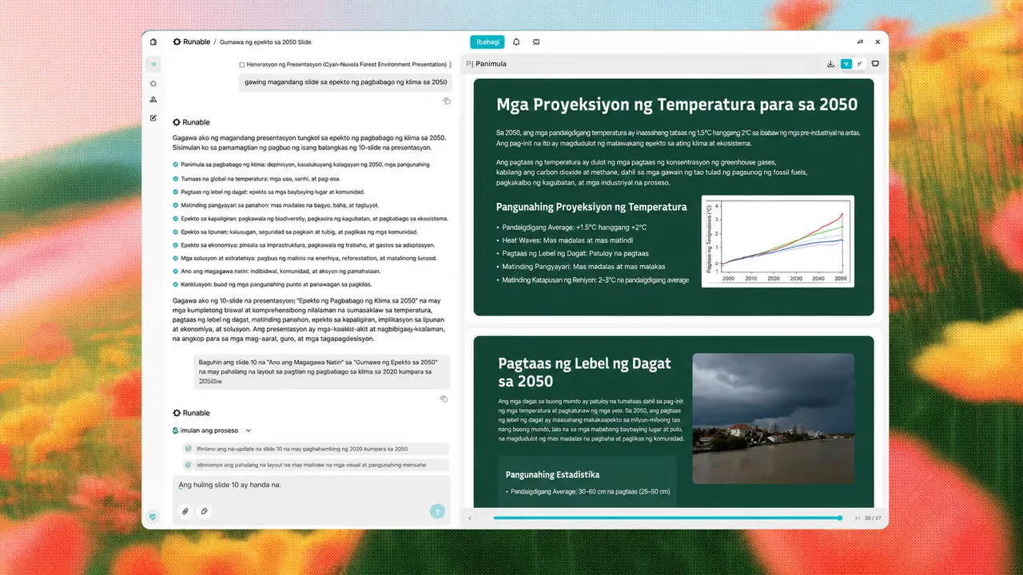This screenshot has height=575, width=1023.
Task: Click the 'Pagtaas ng Lebel ng Dagat sa 2050' heading
Action: coord(584,373)
